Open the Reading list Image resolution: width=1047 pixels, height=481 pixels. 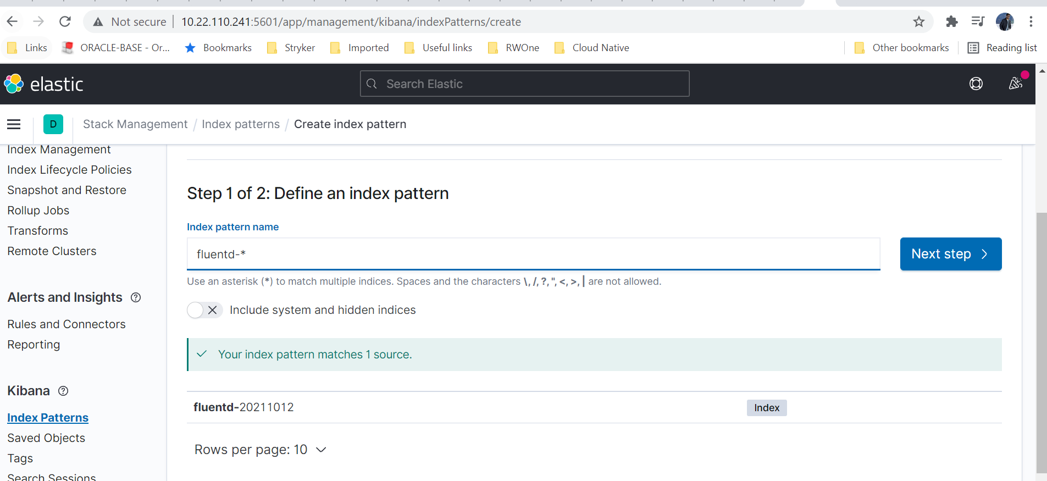tap(1002, 48)
